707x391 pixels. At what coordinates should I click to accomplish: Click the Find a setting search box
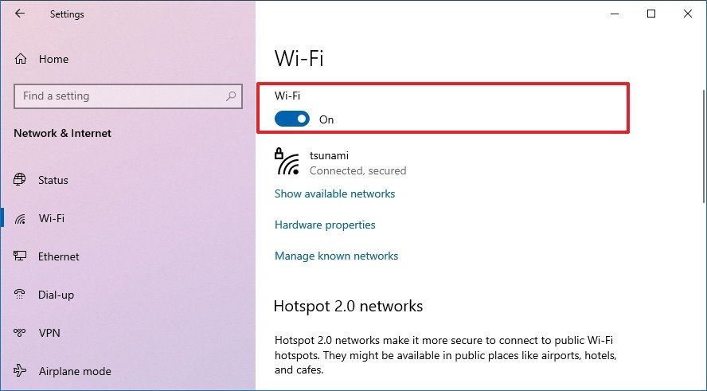pos(119,96)
